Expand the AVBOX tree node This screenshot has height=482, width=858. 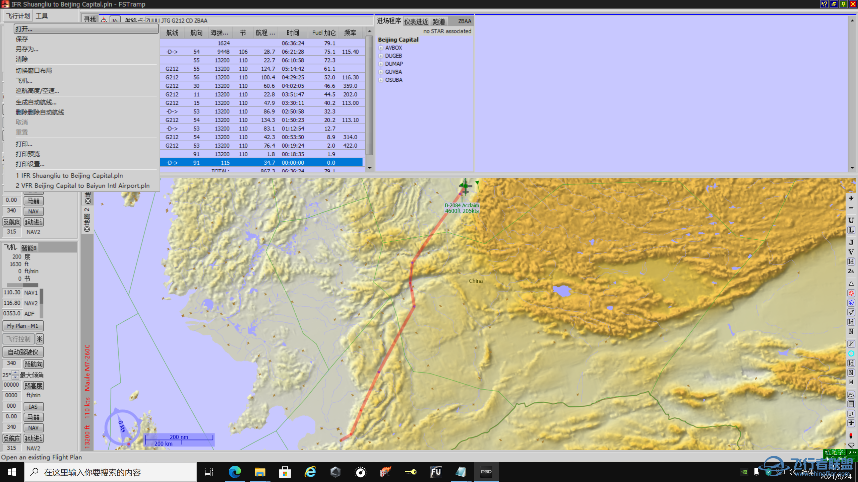click(x=381, y=48)
